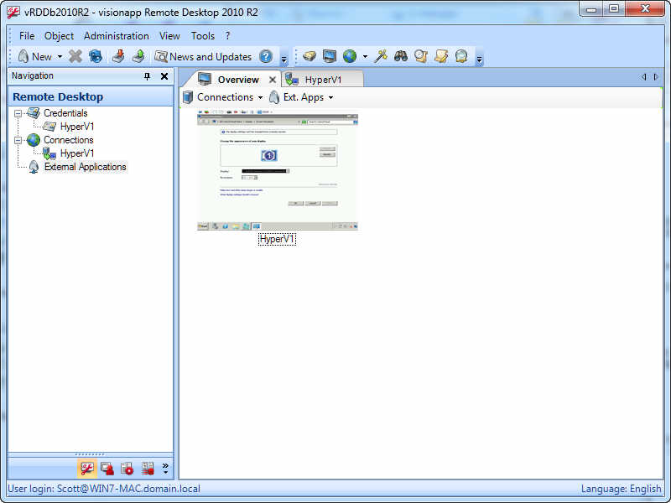Open navigation module chevron options
The image size is (671, 503).
165,469
